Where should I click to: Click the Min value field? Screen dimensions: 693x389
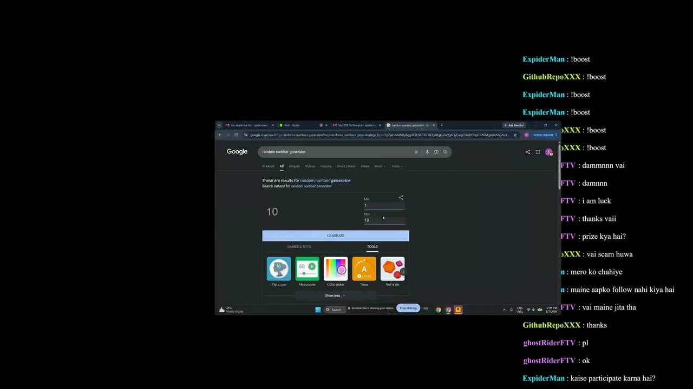[x=384, y=205]
